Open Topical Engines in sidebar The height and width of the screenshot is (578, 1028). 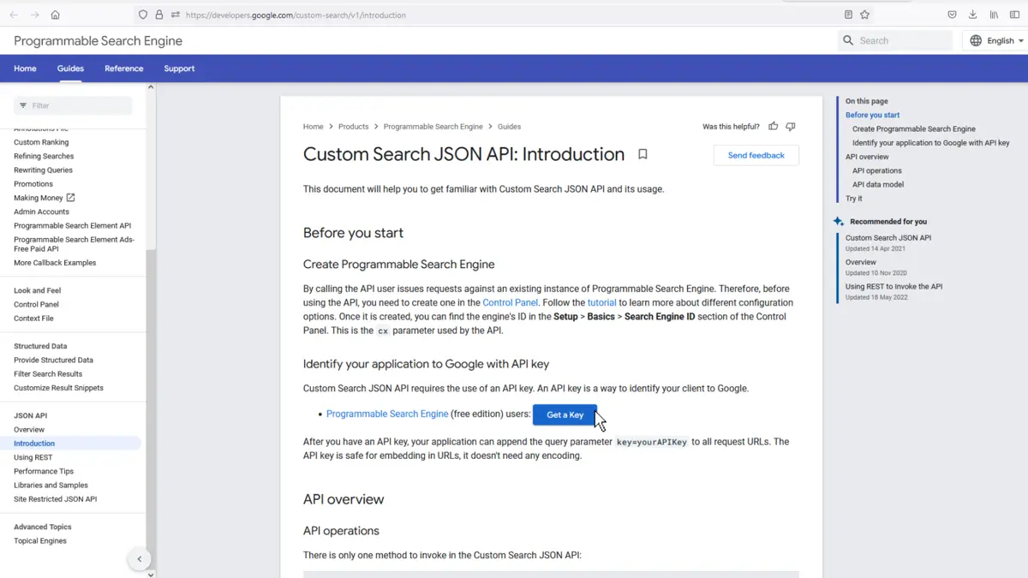click(x=40, y=540)
